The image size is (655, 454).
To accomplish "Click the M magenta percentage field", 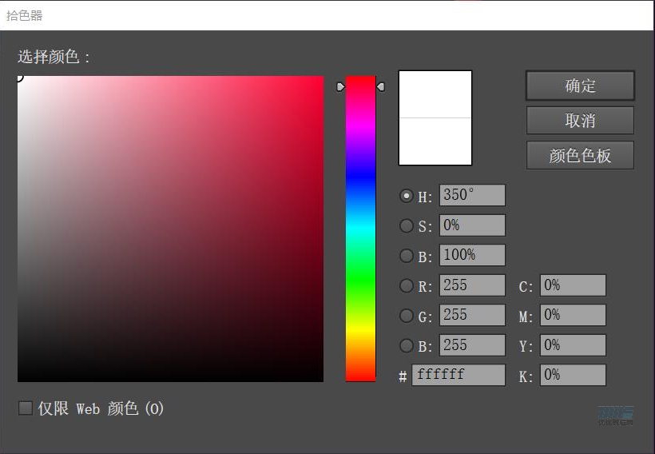I will point(573,315).
